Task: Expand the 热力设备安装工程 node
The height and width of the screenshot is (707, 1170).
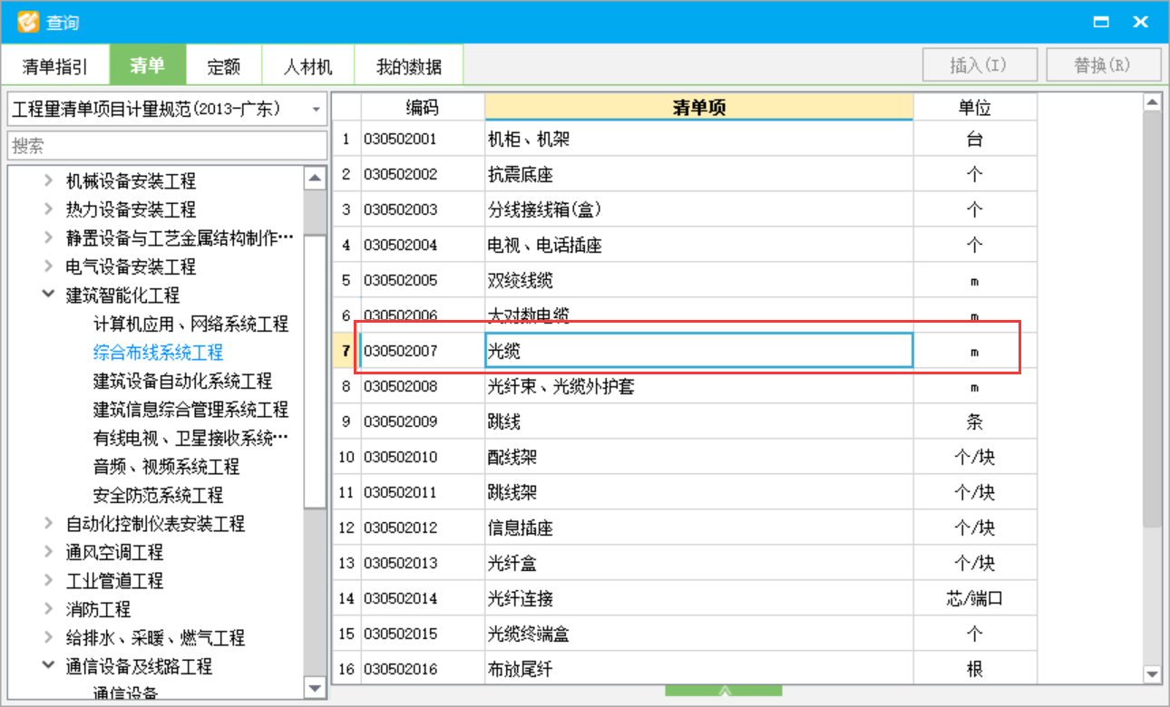Action: click(x=48, y=209)
